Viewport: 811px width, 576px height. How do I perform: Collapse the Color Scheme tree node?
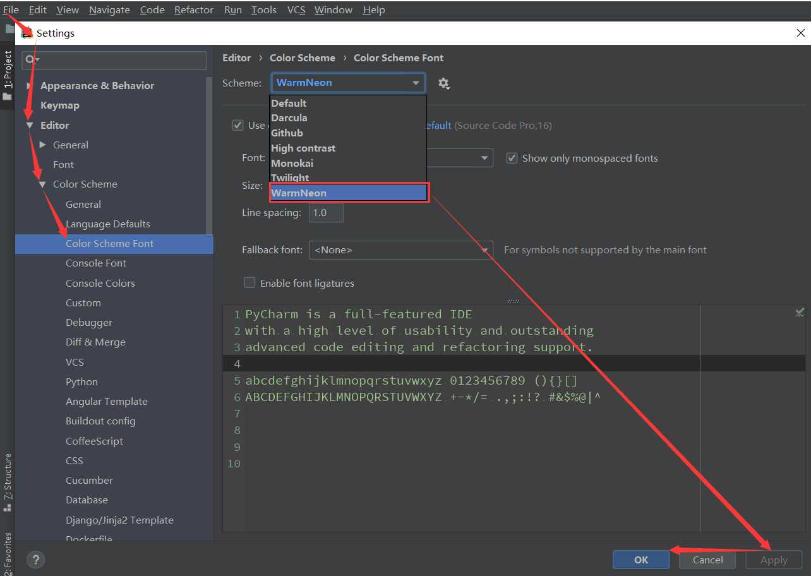tap(42, 184)
